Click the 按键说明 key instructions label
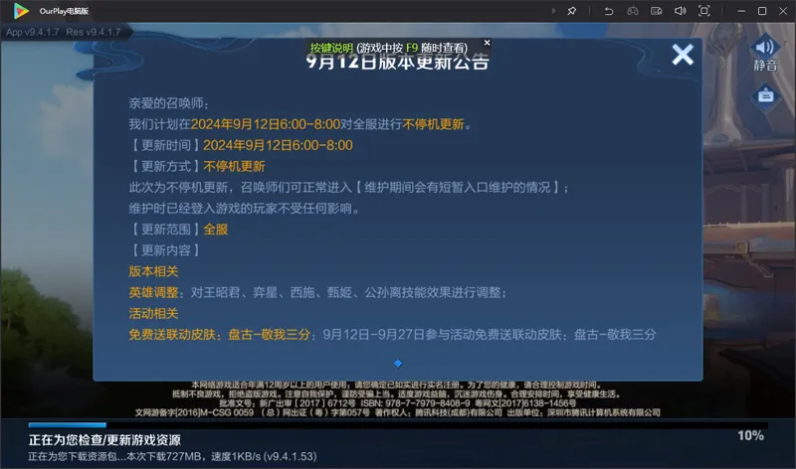This screenshot has width=796, height=469. [331, 47]
